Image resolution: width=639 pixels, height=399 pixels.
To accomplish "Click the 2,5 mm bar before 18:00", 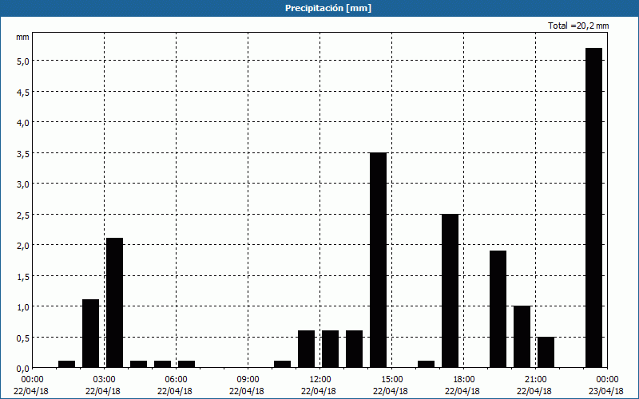I will pos(450,290).
